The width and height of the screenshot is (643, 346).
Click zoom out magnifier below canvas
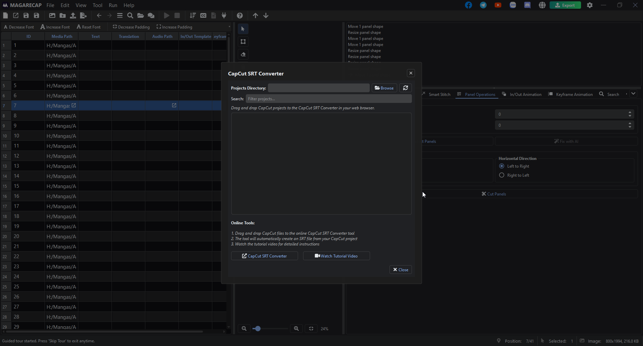point(244,329)
